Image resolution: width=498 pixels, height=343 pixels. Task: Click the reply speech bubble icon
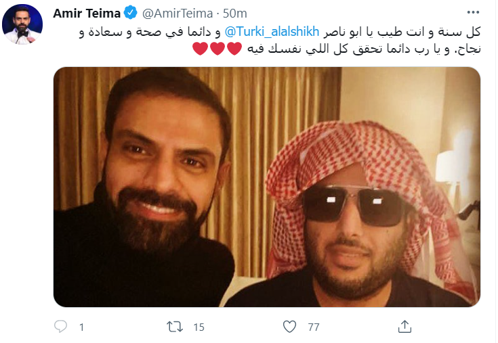[x=61, y=327]
